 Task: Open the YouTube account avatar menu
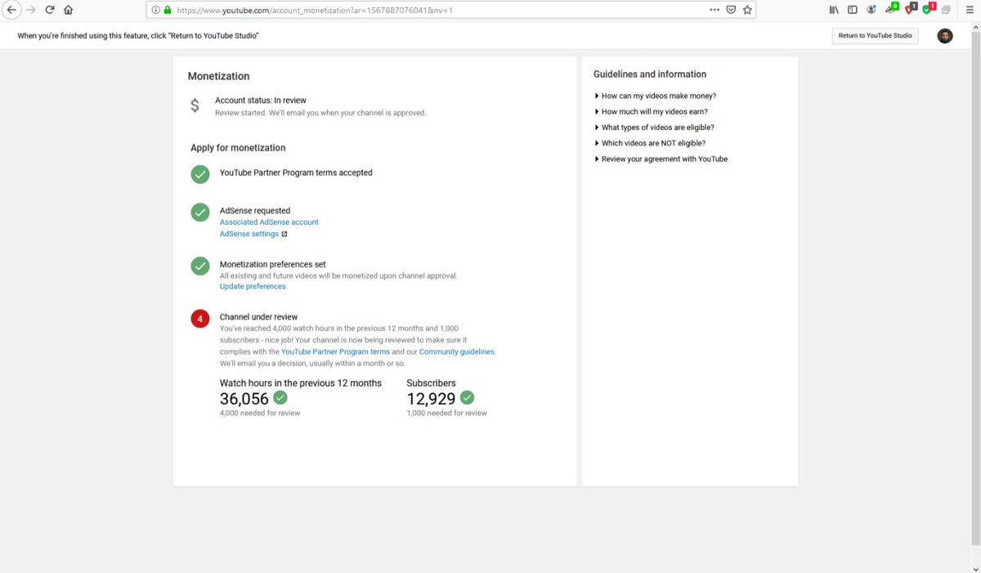tap(945, 36)
